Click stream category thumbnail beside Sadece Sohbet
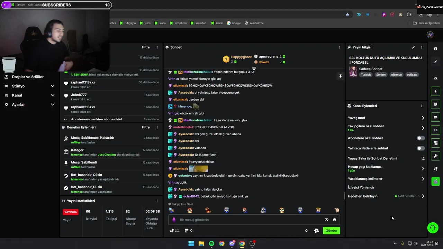 (353, 72)
